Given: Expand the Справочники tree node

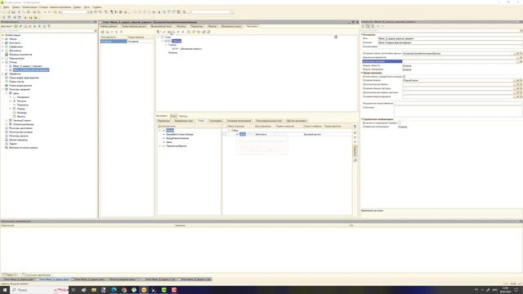Looking at the screenshot, I should coord(2,47).
